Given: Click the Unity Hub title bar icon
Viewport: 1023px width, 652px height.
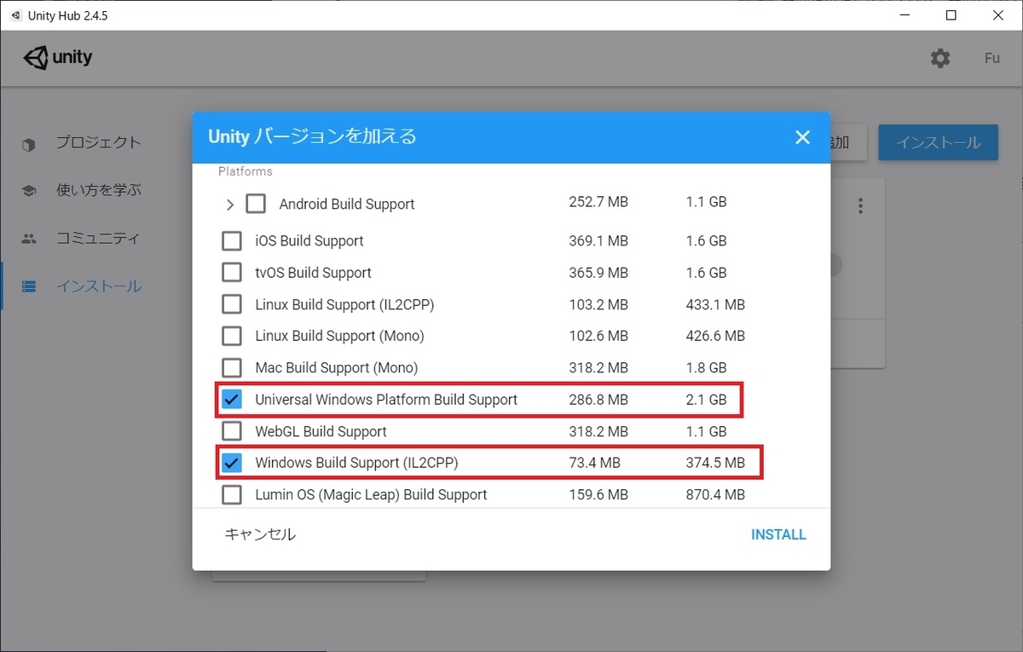Looking at the screenshot, I should click(x=16, y=15).
